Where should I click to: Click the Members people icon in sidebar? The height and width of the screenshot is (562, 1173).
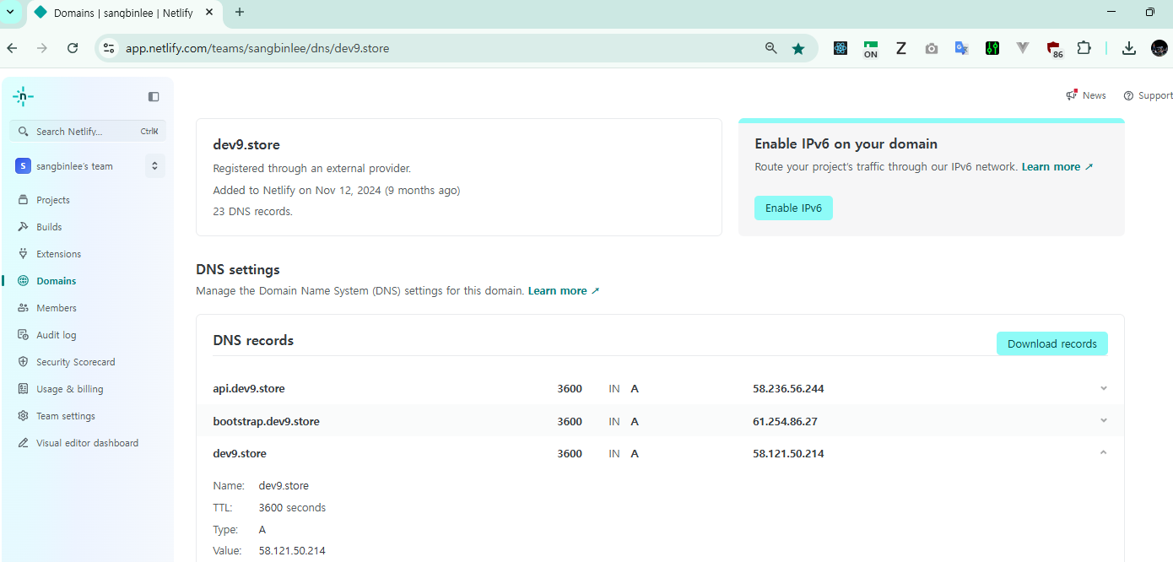23,308
